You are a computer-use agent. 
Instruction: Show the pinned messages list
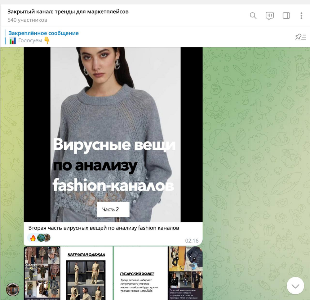pos(300,37)
